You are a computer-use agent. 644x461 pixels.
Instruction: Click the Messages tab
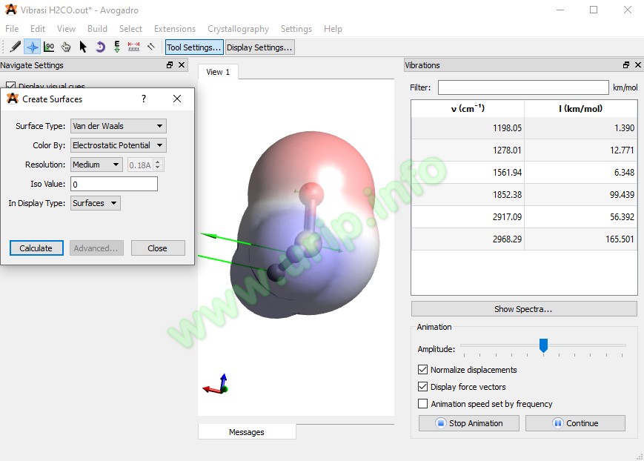click(x=247, y=432)
